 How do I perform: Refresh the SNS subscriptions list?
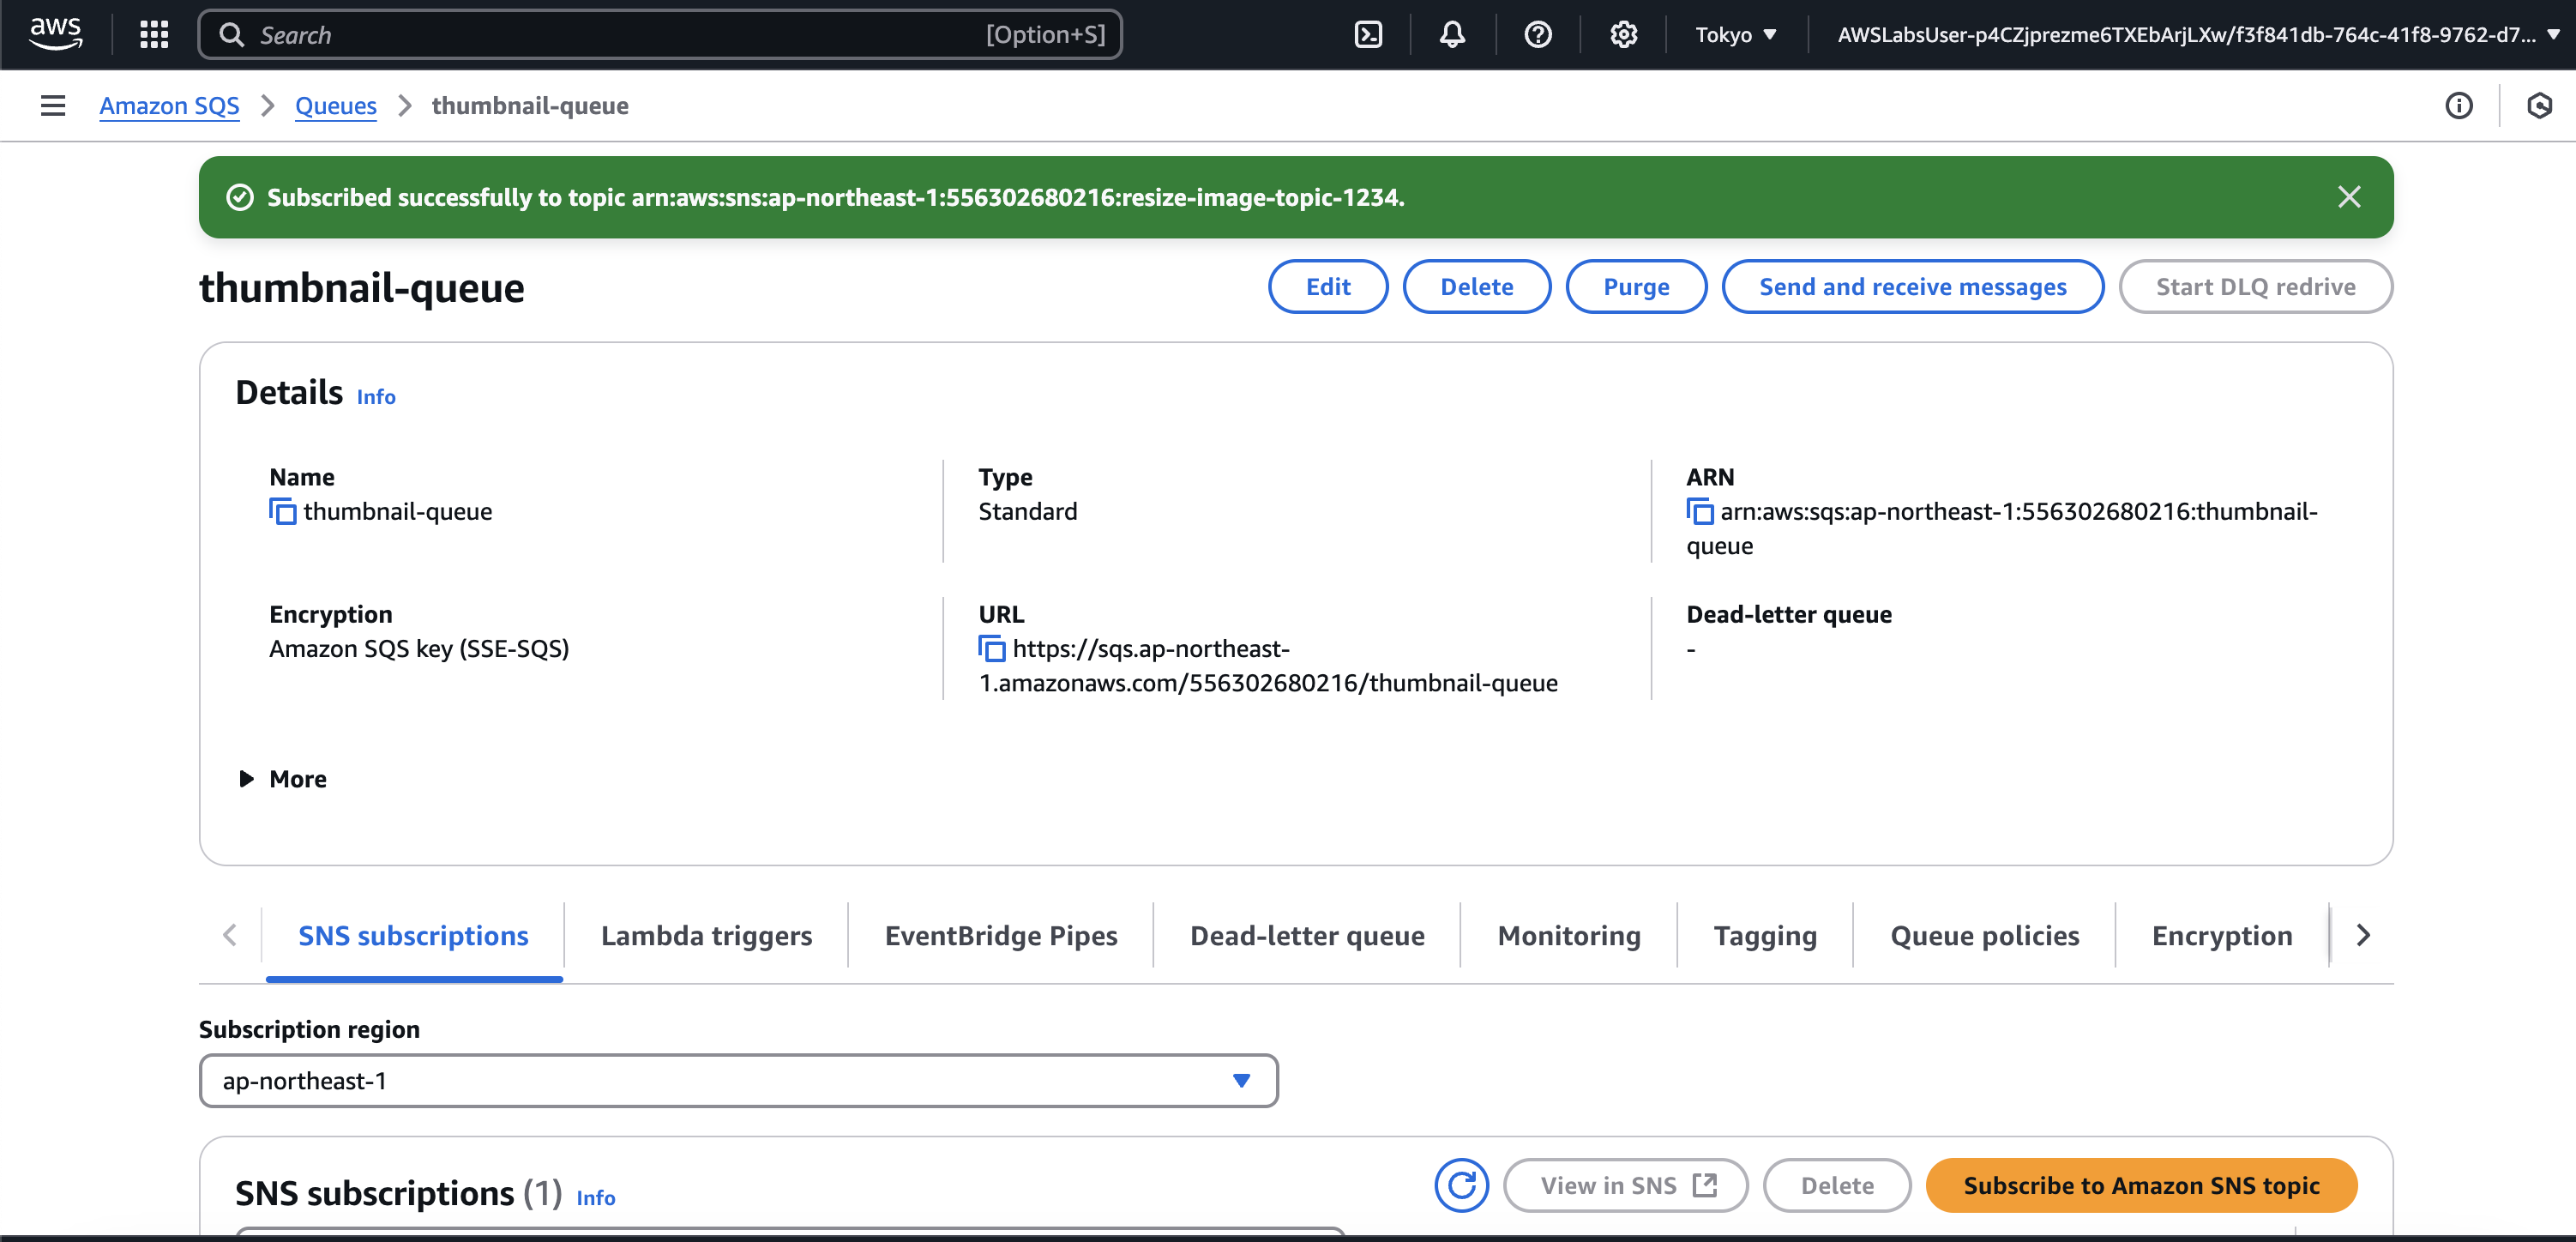point(1462,1185)
